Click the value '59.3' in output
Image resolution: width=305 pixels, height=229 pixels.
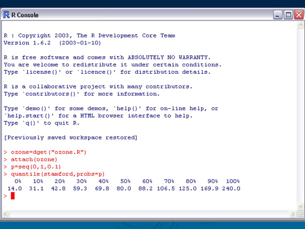pos(80,189)
